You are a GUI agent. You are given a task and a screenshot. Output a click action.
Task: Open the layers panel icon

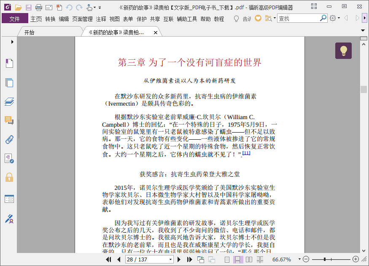[9, 102]
